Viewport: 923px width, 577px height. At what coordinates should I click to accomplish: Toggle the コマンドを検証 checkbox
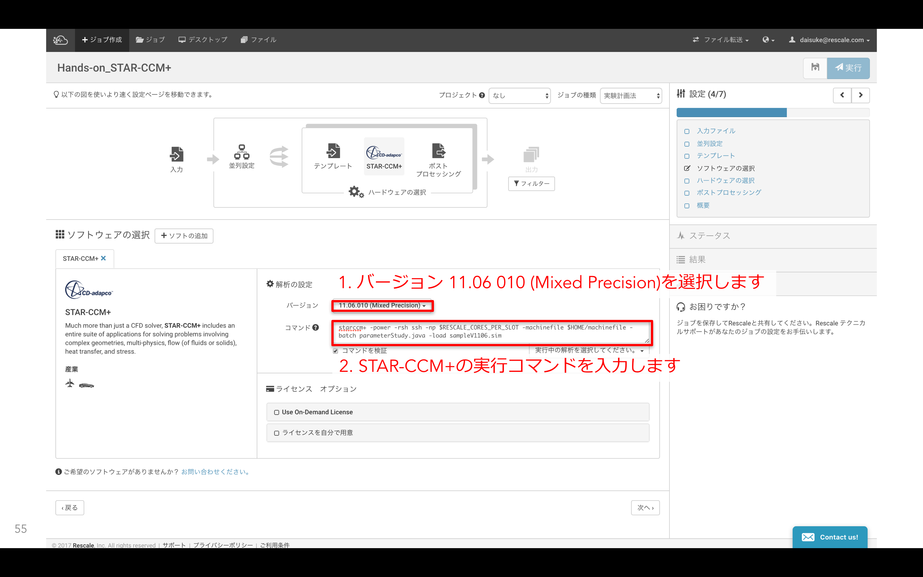tap(335, 351)
